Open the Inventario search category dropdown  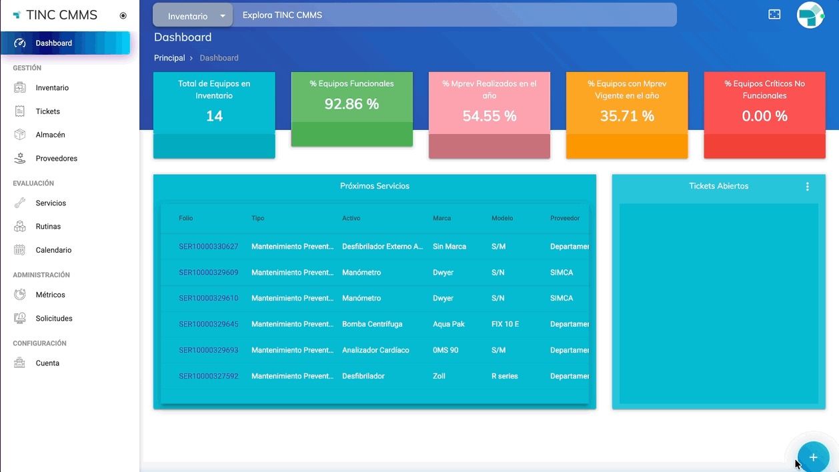[x=193, y=15]
